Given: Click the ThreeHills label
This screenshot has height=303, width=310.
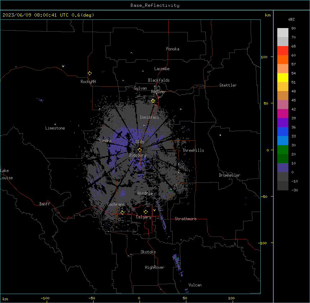Looking at the screenshot, I should pos(193,150).
